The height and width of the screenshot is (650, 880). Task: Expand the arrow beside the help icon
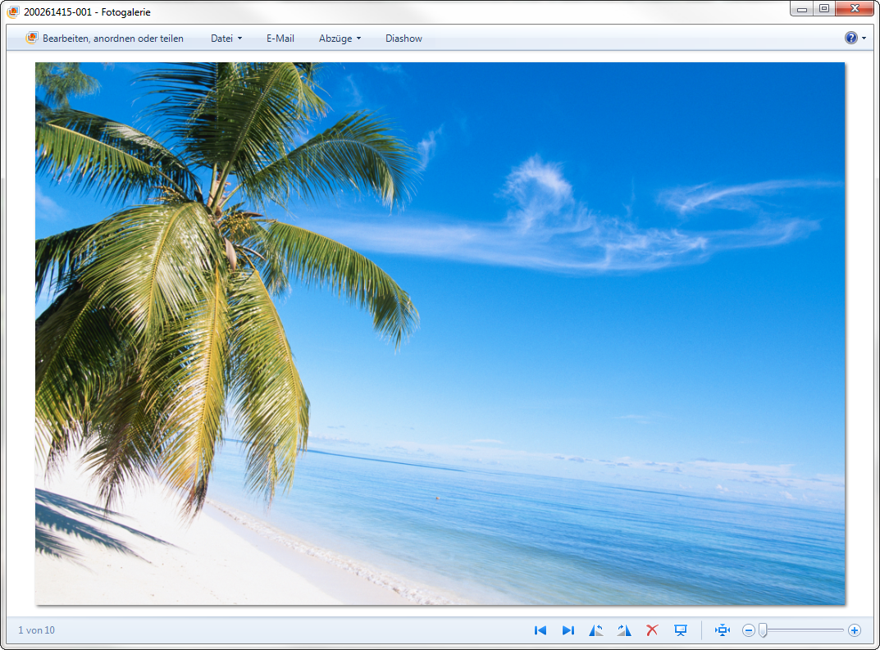(x=864, y=39)
